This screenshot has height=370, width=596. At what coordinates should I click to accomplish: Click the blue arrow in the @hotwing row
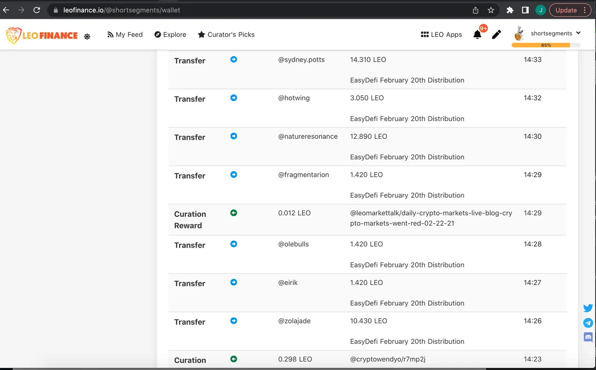click(x=234, y=98)
